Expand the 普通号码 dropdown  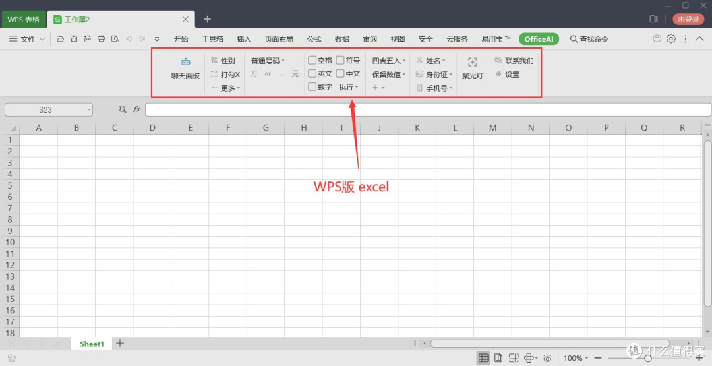(x=267, y=61)
